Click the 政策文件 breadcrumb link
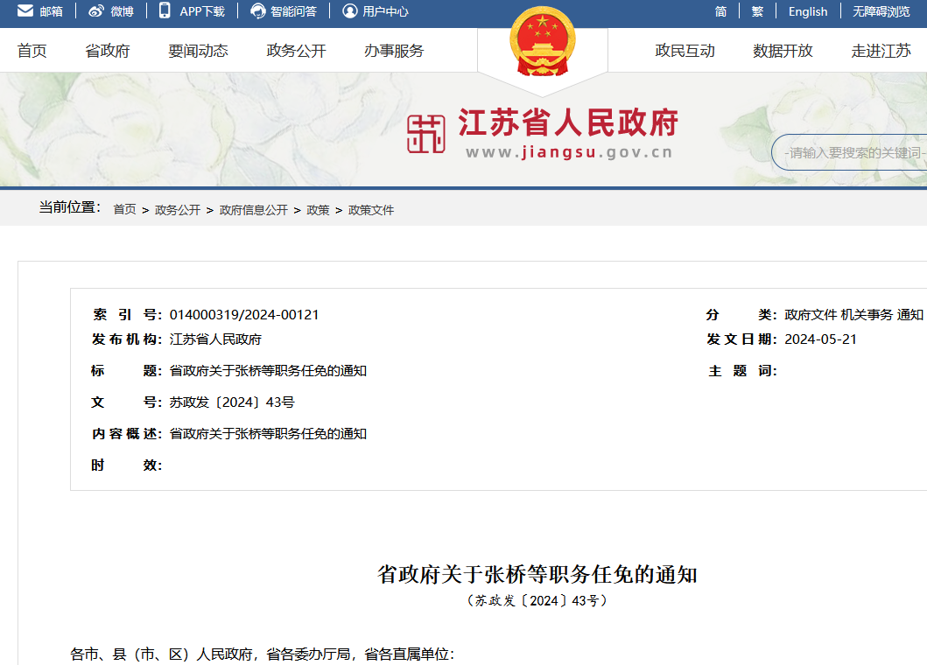Viewport: 927px width, 665px height. coord(371,210)
